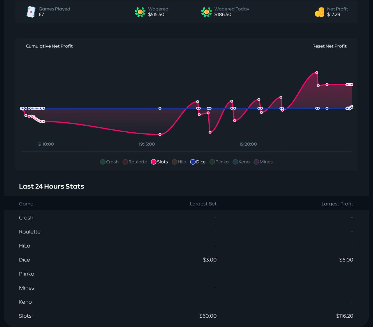
Task: Click the Net Profit gold coins icon
Action: (319, 12)
